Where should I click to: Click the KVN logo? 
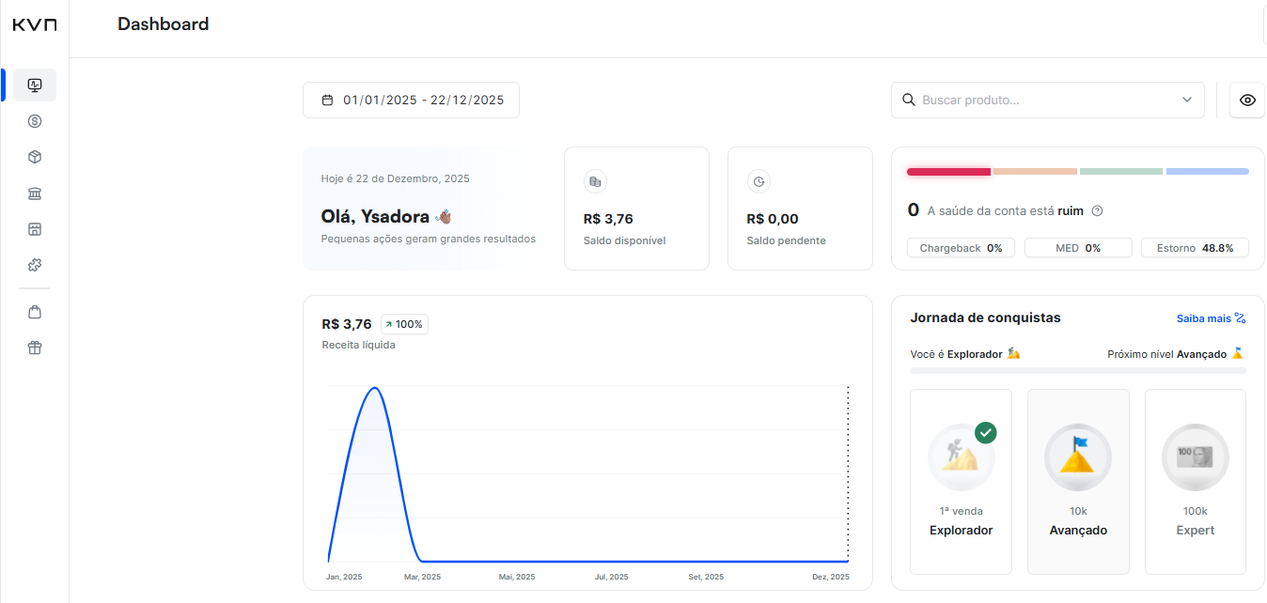(34, 25)
